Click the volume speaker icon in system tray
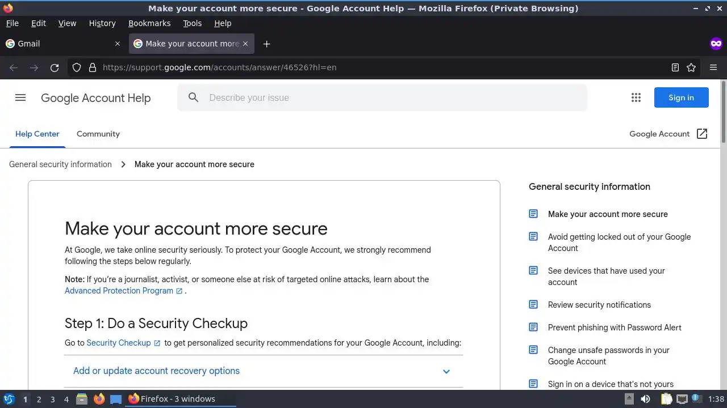The width and height of the screenshot is (727, 408). (x=646, y=399)
